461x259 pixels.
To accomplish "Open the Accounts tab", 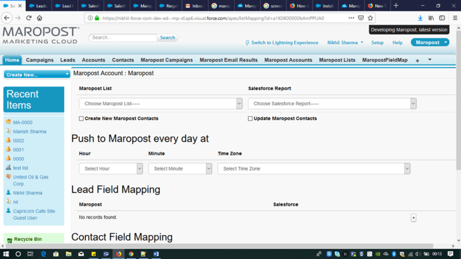I will click(x=94, y=60).
